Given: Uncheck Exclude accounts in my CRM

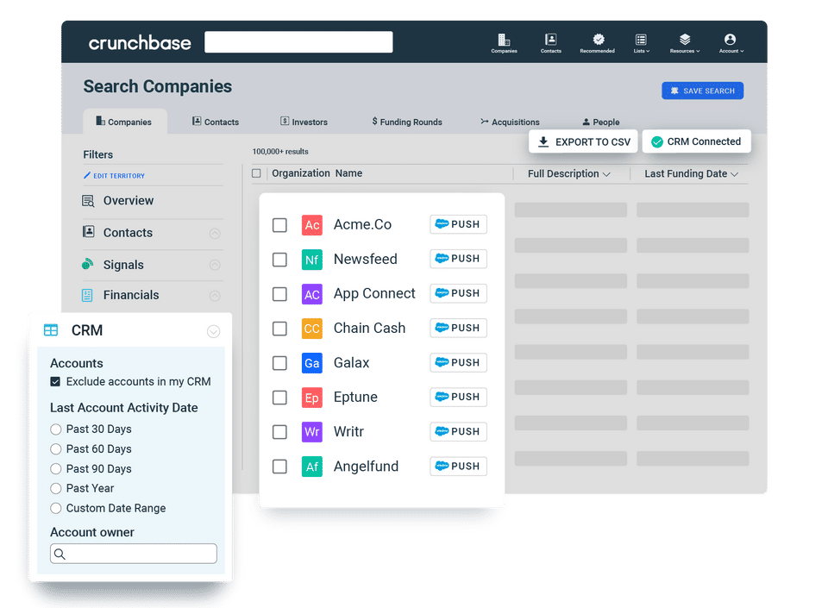Looking at the screenshot, I should (x=55, y=381).
